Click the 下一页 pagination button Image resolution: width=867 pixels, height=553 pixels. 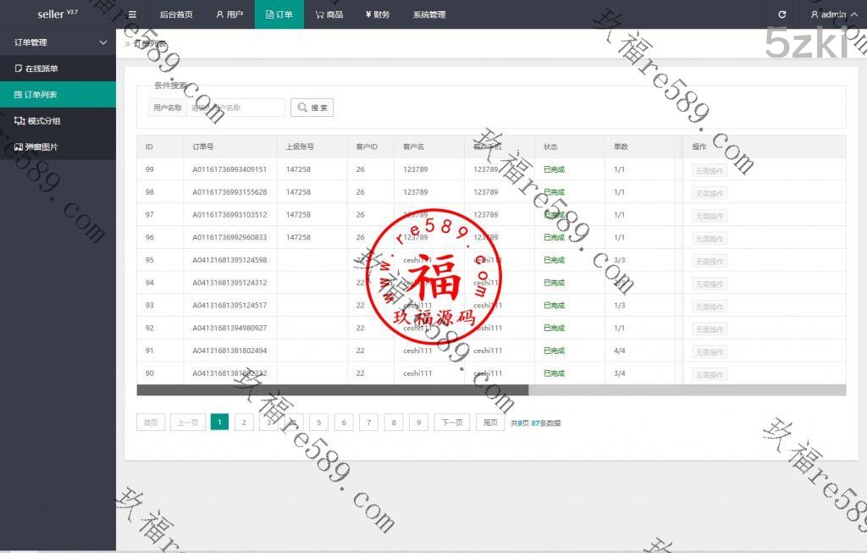pos(452,422)
